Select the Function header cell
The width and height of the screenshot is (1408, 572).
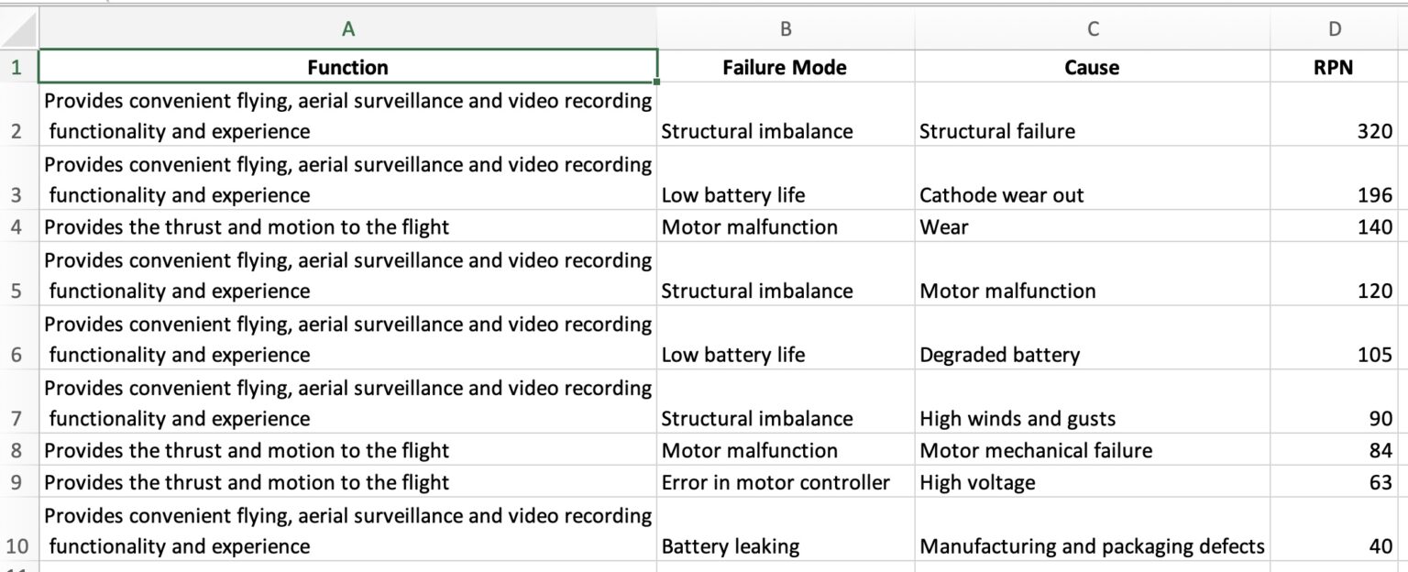(348, 67)
